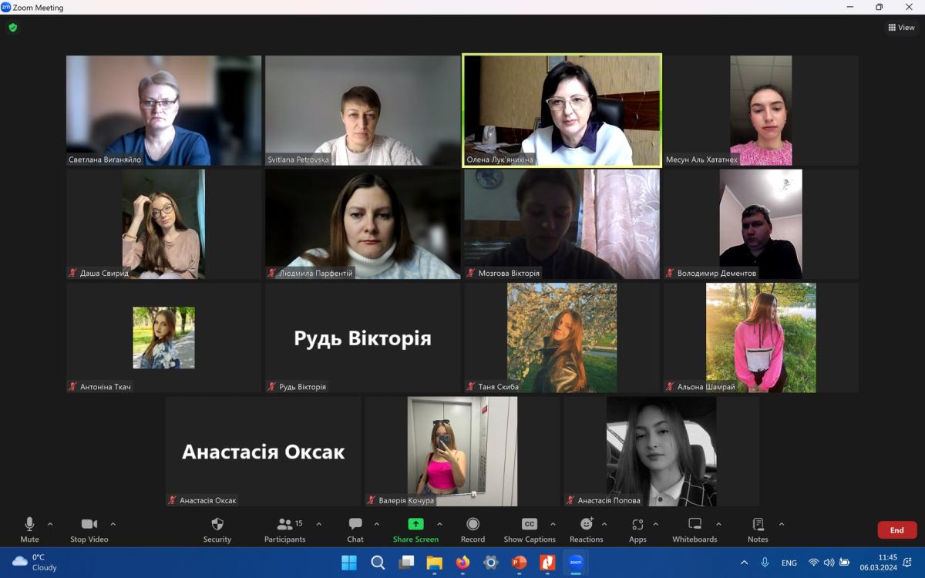Mute the microphone
The image size is (925, 578).
(x=29, y=529)
